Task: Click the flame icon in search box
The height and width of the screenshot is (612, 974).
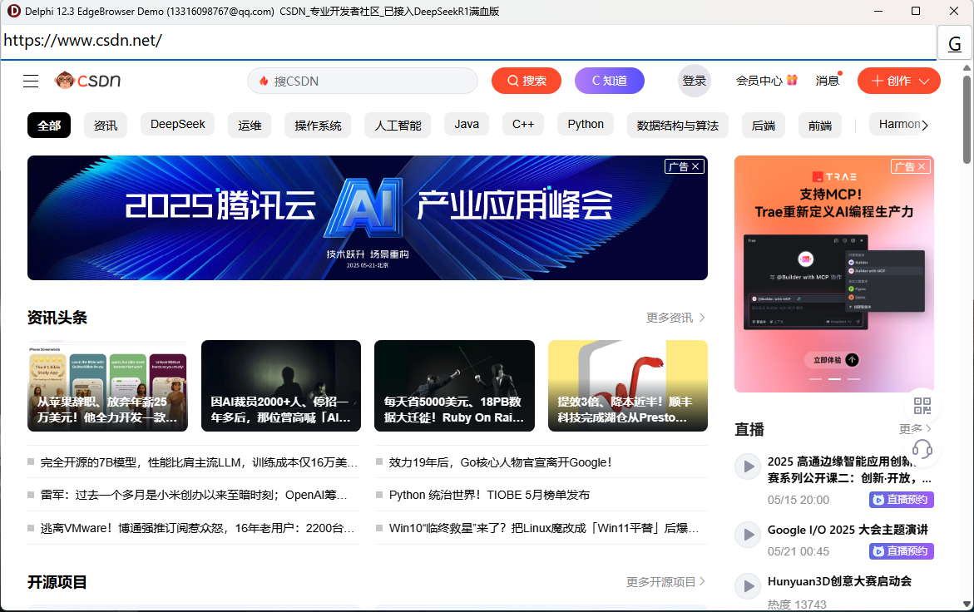Action: [264, 81]
